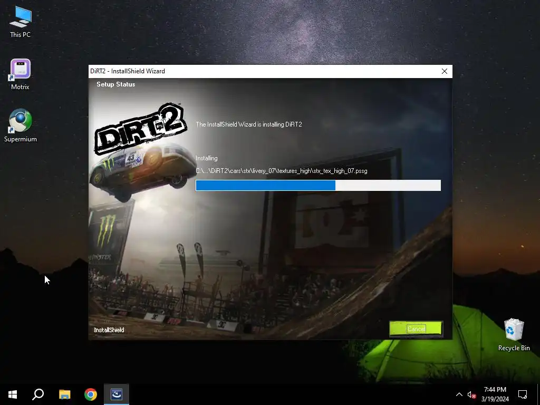The width and height of the screenshot is (540, 405).
Task: Open the This PC desktop icon
Action: pyautogui.click(x=21, y=22)
